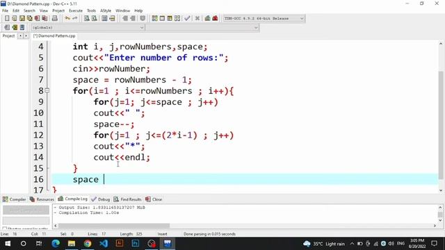Switch to the Debug bottom tab
Viewport: 445px width, 250px height.
point(100,199)
